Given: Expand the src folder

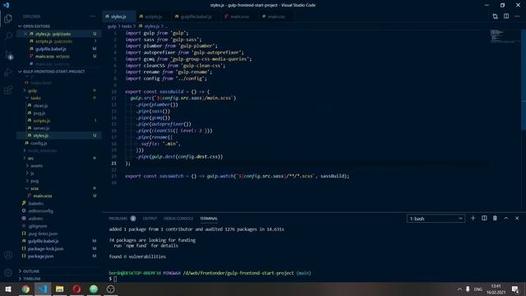Looking at the screenshot, I should tap(30, 158).
